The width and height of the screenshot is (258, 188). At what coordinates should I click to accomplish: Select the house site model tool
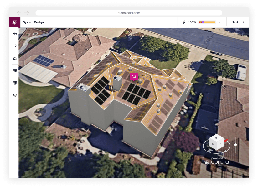(15, 58)
